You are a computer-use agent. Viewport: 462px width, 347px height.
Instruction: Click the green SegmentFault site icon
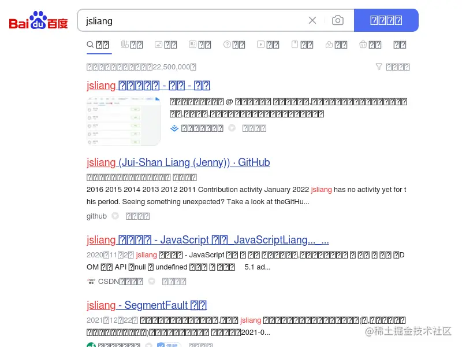coord(91,345)
